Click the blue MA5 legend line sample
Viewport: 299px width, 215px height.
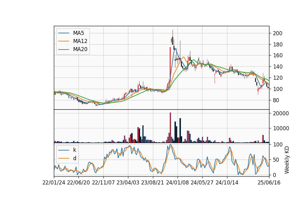[x=64, y=33]
